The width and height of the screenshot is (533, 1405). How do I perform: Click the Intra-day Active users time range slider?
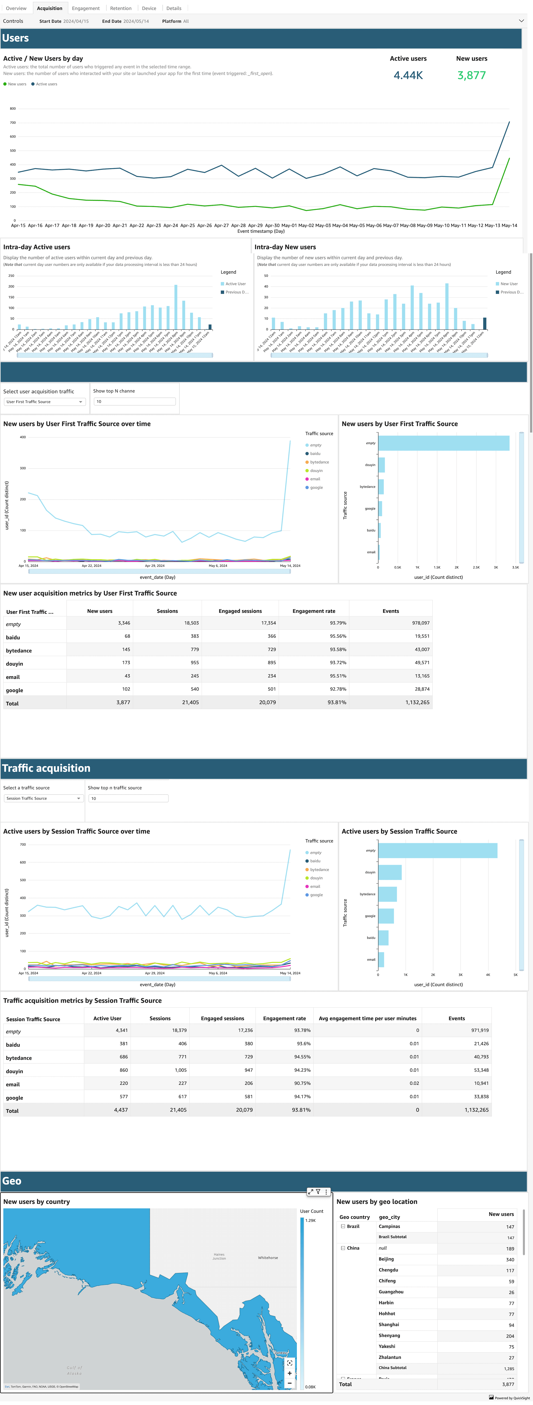(115, 355)
